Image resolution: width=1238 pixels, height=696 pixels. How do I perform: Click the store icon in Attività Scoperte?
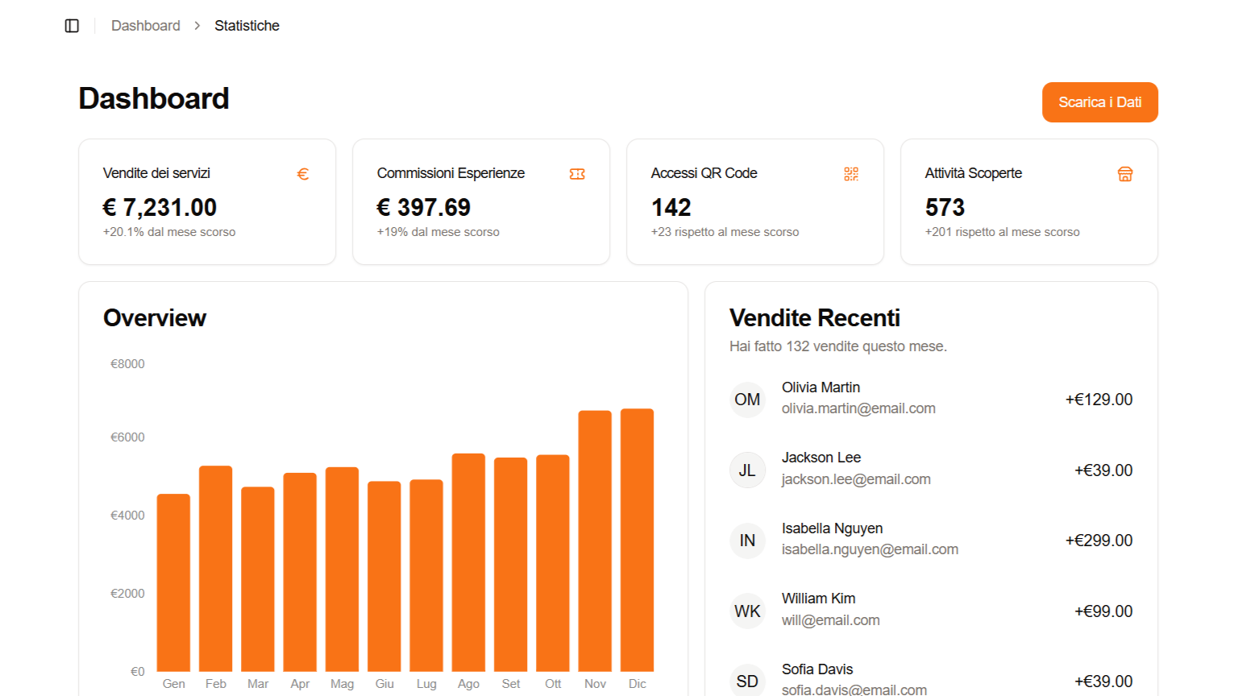point(1125,174)
